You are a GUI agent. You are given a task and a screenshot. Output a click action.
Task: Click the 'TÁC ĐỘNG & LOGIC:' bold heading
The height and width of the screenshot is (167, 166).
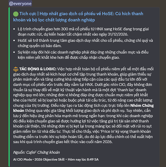tap(38, 69)
